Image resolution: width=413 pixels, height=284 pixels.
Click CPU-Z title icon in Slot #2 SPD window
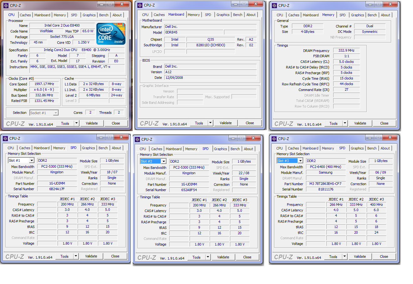pyautogui.click(x=137, y=139)
